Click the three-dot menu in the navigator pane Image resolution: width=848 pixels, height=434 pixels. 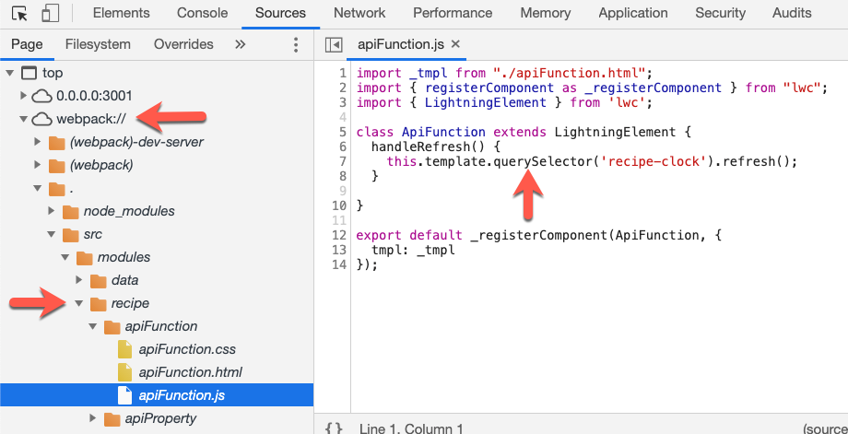296,45
